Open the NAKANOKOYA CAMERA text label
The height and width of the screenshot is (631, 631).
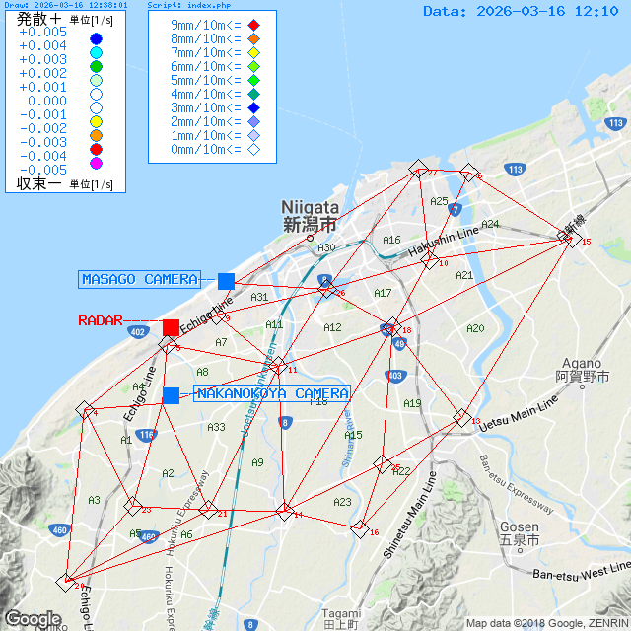pyautogui.click(x=272, y=394)
